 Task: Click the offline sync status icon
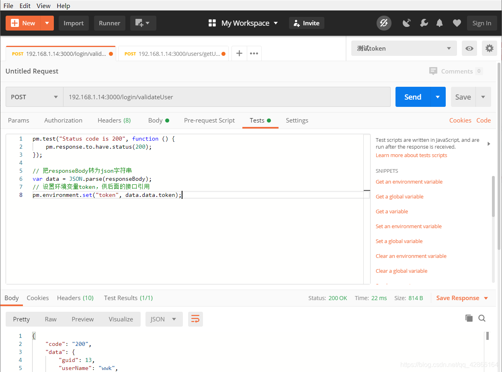(x=384, y=23)
